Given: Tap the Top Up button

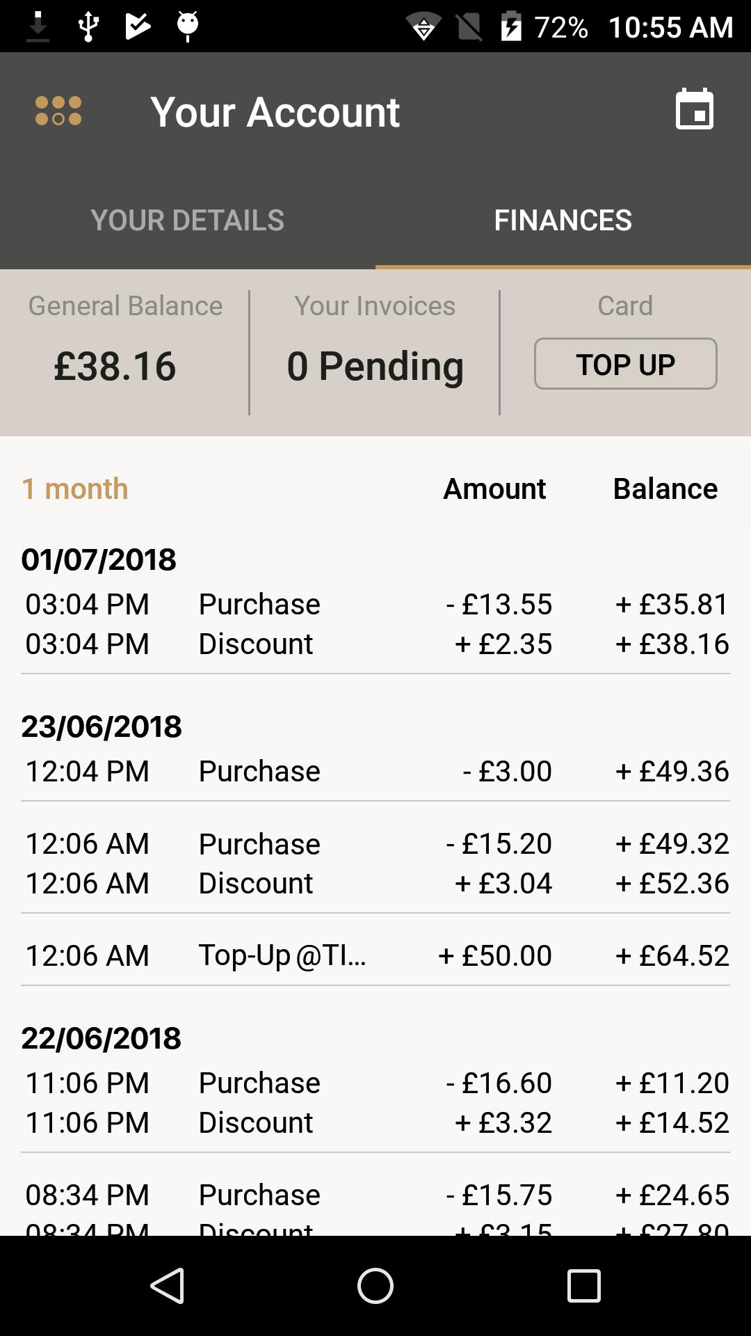Looking at the screenshot, I should tap(625, 364).
